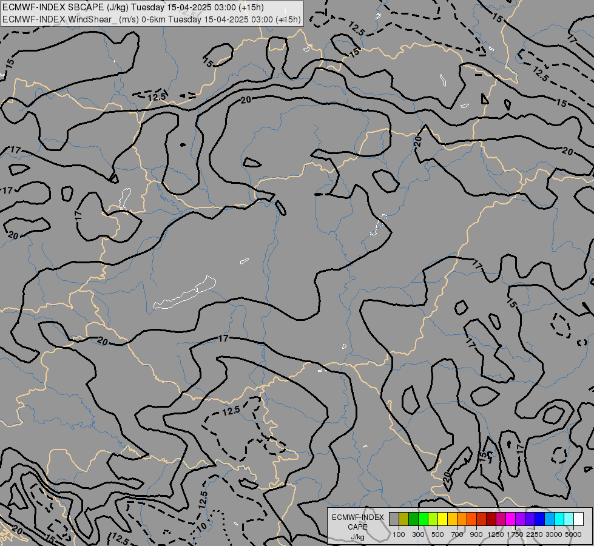Image resolution: width=594 pixels, height=546 pixels.
Task: Click the legend value 2250
Action: (535, 534)
